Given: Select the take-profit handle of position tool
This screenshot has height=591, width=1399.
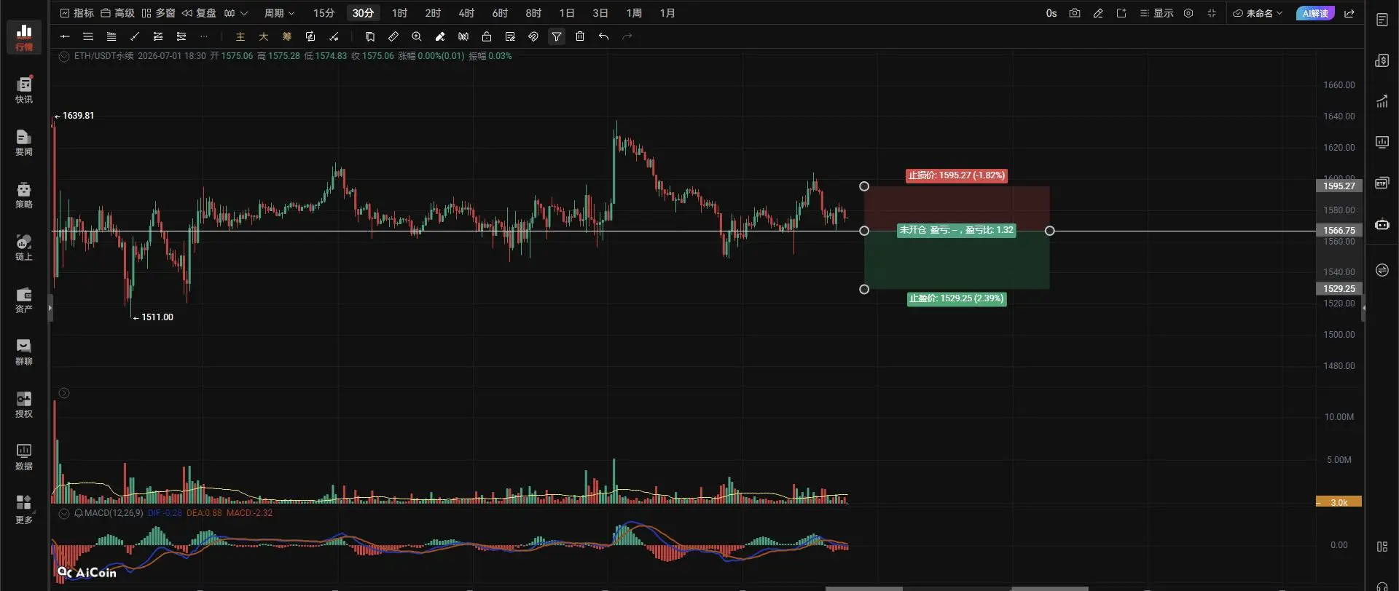Looking at the screenshot, I should click(864, 289).
